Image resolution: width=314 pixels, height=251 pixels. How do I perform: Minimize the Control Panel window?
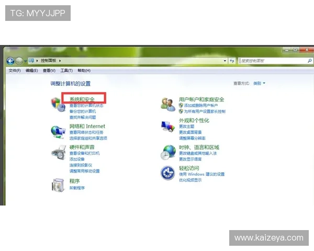(x=287, y=50)
